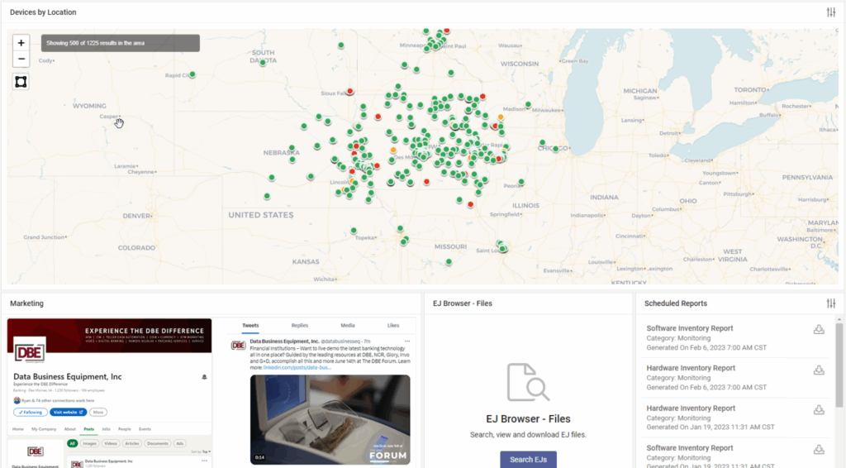Open the Jobs tab on company page
Image resolution: width=846 pixels, height=468 pixels.
(x=107, y=429)
